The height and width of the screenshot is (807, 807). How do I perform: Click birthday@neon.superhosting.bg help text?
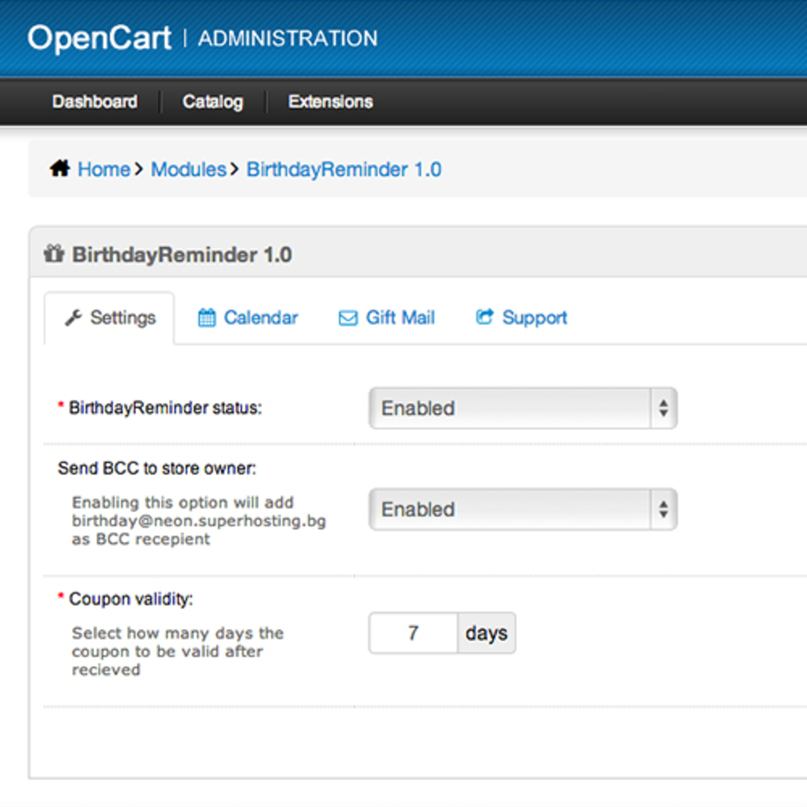199,521
